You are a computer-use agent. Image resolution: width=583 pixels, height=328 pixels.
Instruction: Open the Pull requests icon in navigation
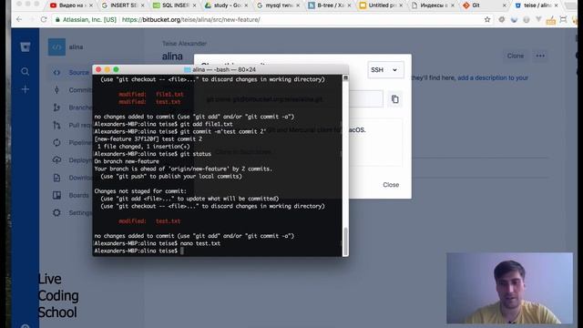pos(56,126)
